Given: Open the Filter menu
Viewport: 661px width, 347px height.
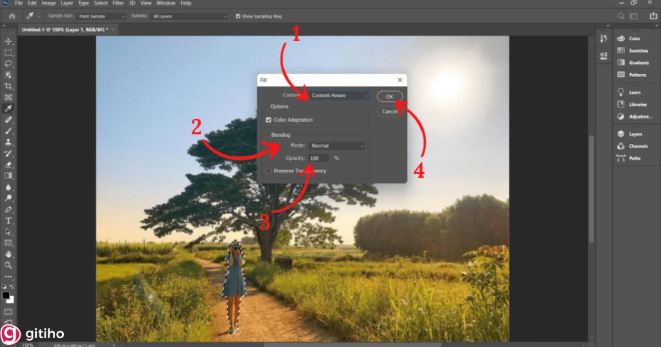Looking at the screenshot, I should [118, 3].
